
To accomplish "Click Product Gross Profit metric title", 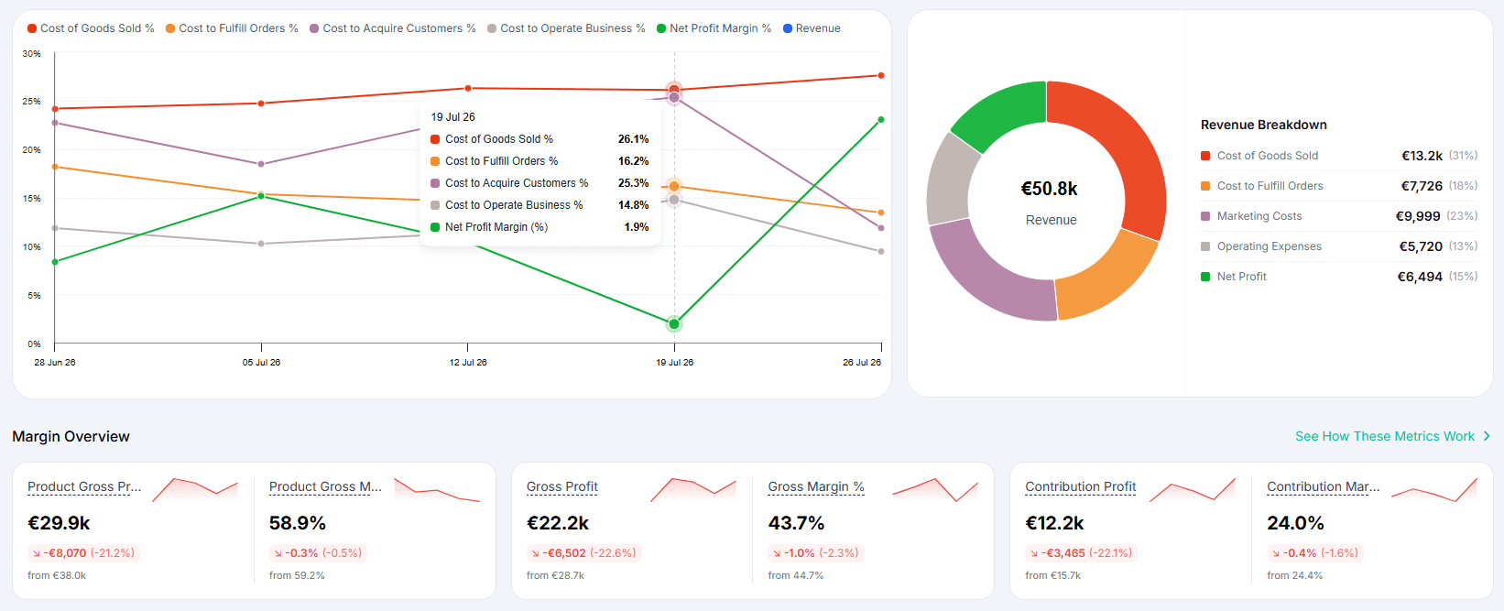I will pos(84,486).
